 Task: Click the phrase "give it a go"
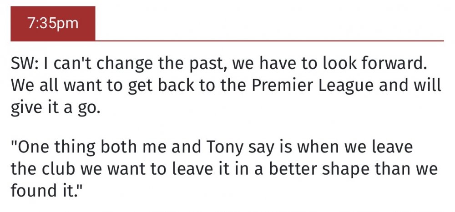pyautogui.click(x=55, y=108)
